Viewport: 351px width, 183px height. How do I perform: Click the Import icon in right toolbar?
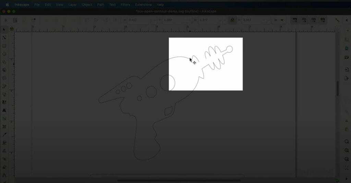click(346, 69)
